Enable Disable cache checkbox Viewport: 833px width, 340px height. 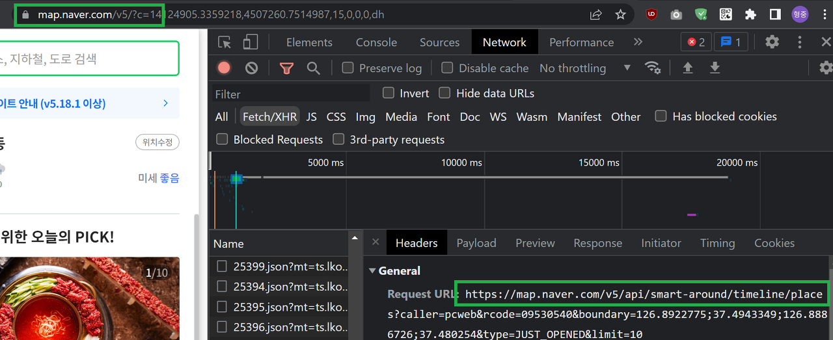pos(447,68)
